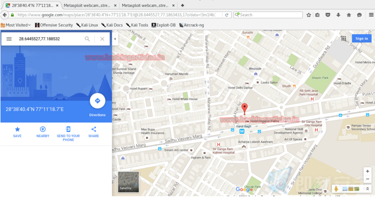
Task: Open Kali Tools bookmark
Action: coord(137,25)
